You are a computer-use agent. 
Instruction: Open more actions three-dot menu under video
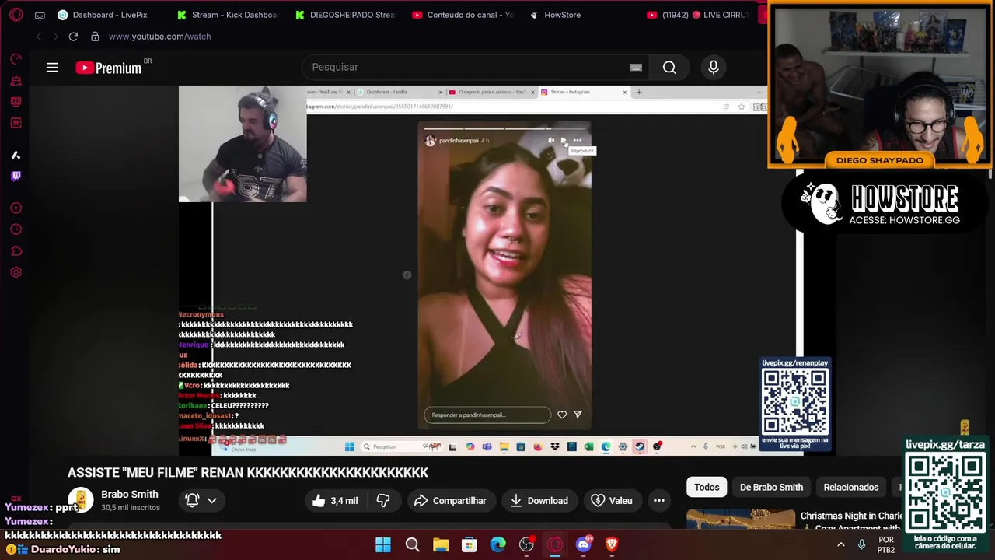pyautogui.click(x=659, y=501)
